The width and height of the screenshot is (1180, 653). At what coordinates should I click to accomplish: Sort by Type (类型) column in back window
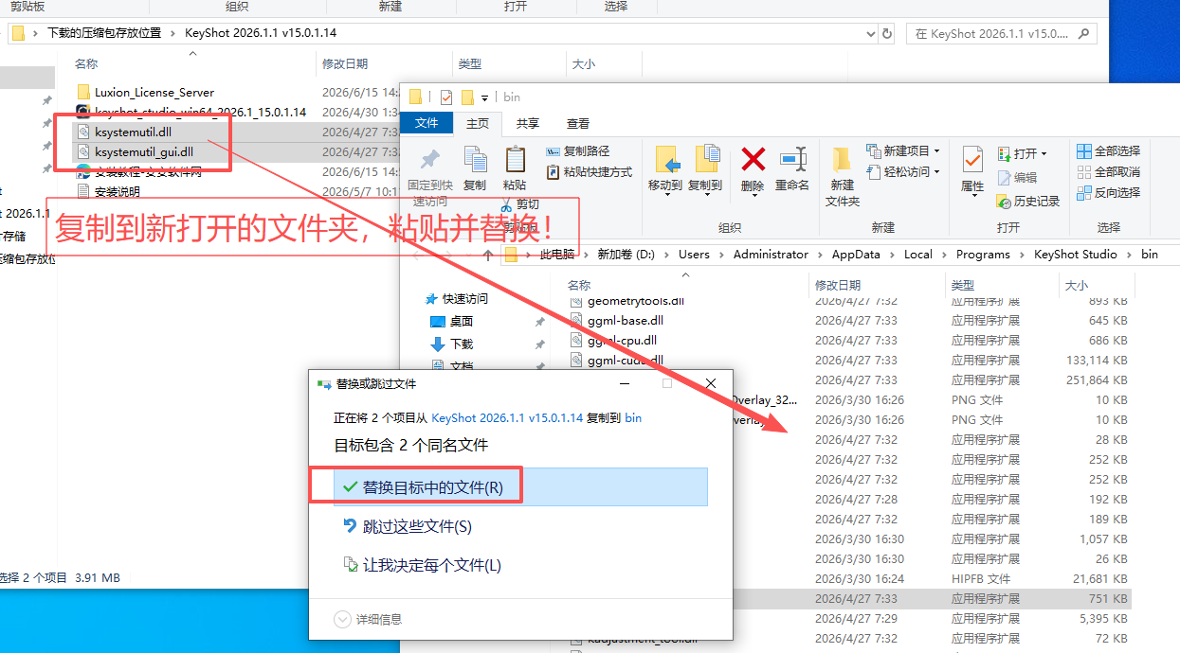click(470, 64)
